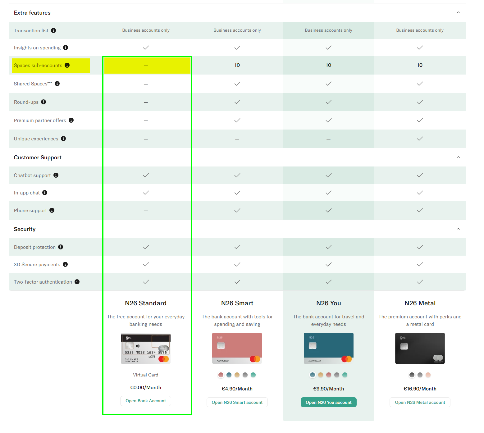
Task: Click the N26 Metal card image
Action: 420,348
